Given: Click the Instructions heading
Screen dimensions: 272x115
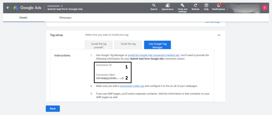Looking at the screenshot, I should pyautogui.click(x=62, y=55).
